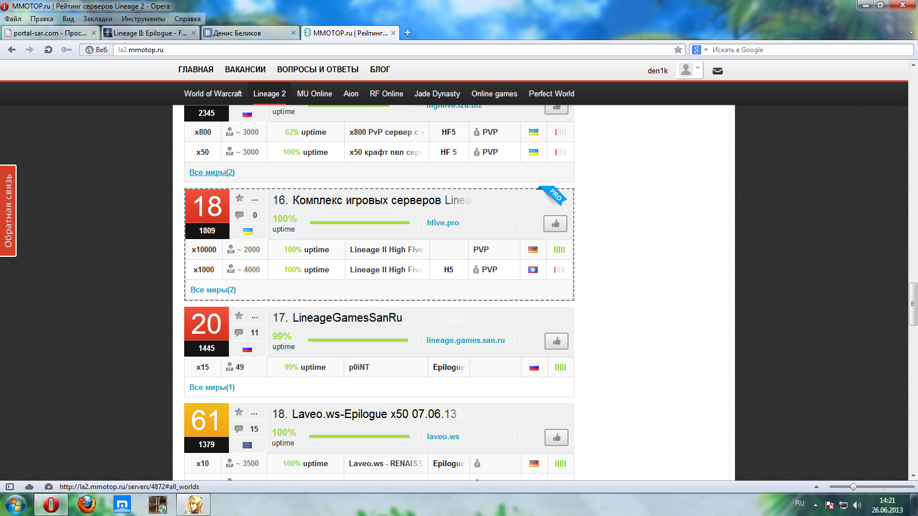
Task: Click the la2.mmotop.ru address field
Action: point(393,50)
